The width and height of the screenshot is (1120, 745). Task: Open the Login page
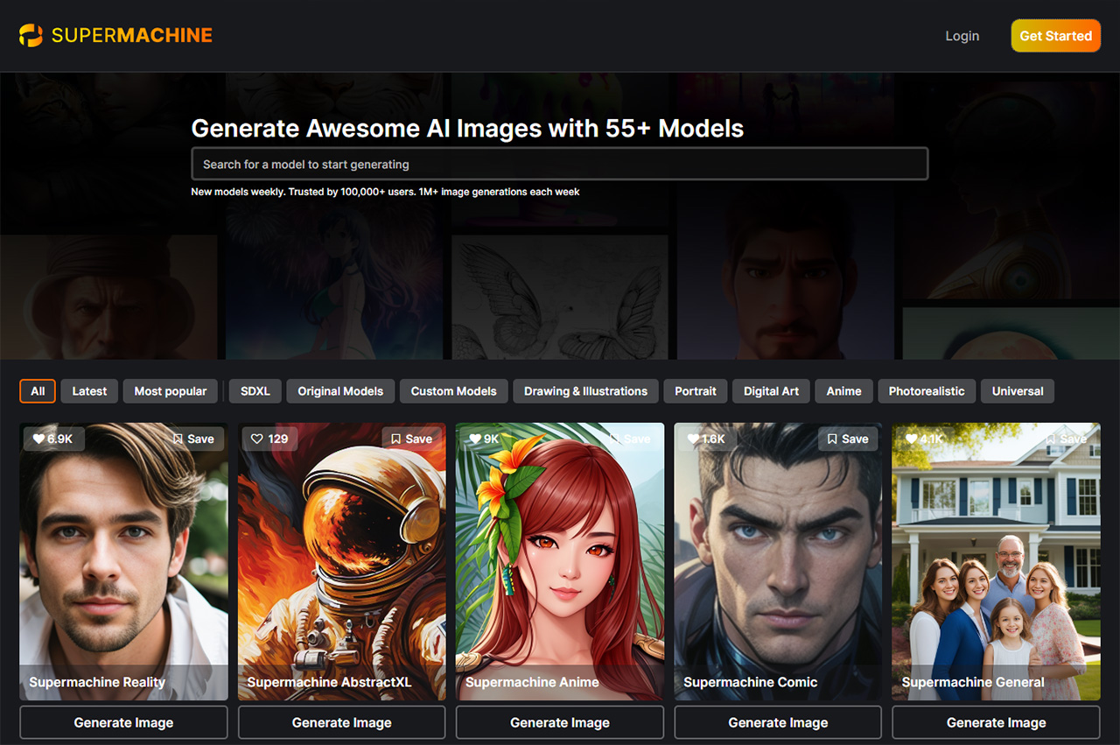(962, 36)
